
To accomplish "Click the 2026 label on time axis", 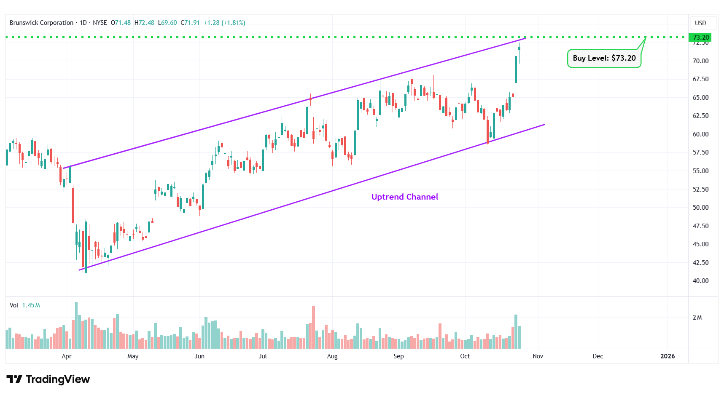I will tap(667, 356).
